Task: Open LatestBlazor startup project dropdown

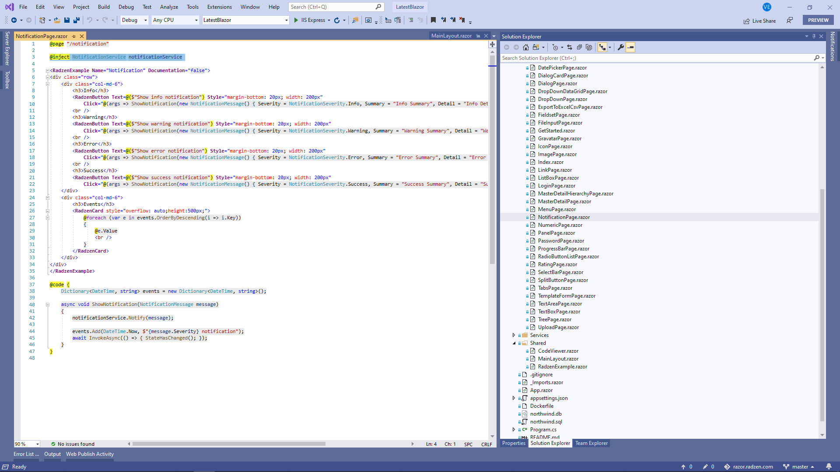Action: [245, 20]
